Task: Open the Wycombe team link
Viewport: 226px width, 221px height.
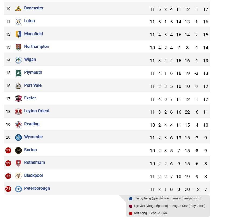Action: pyautogui.click(x=33, y=137)
